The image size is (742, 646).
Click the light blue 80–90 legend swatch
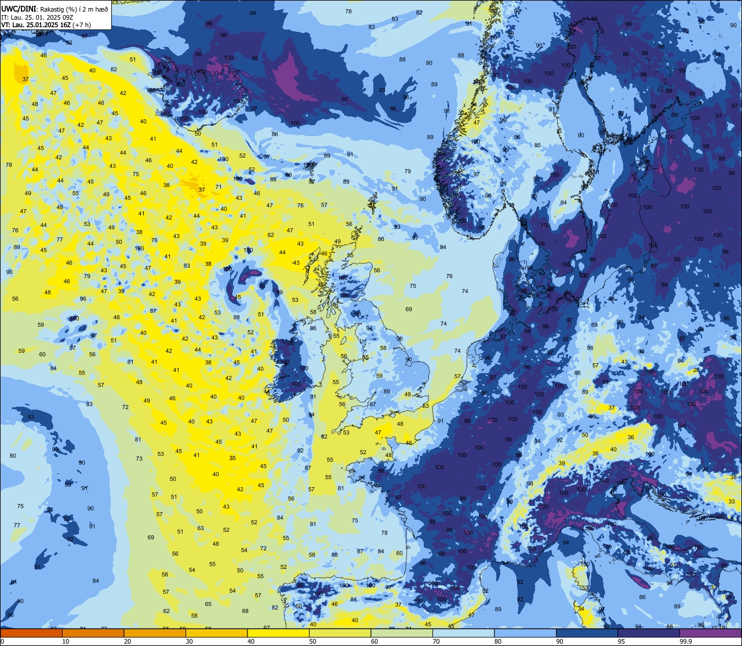pyautogui.click(x=525, y=633)
